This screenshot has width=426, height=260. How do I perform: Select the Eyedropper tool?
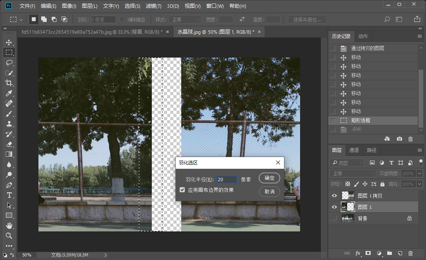coord(9,93)
